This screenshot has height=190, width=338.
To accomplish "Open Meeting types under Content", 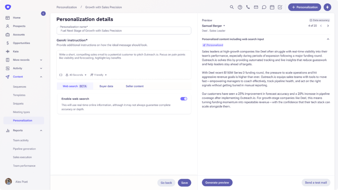I will pos(21,112).
